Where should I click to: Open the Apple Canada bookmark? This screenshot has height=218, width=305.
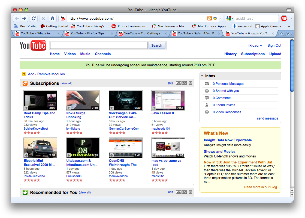coord(268,26)
